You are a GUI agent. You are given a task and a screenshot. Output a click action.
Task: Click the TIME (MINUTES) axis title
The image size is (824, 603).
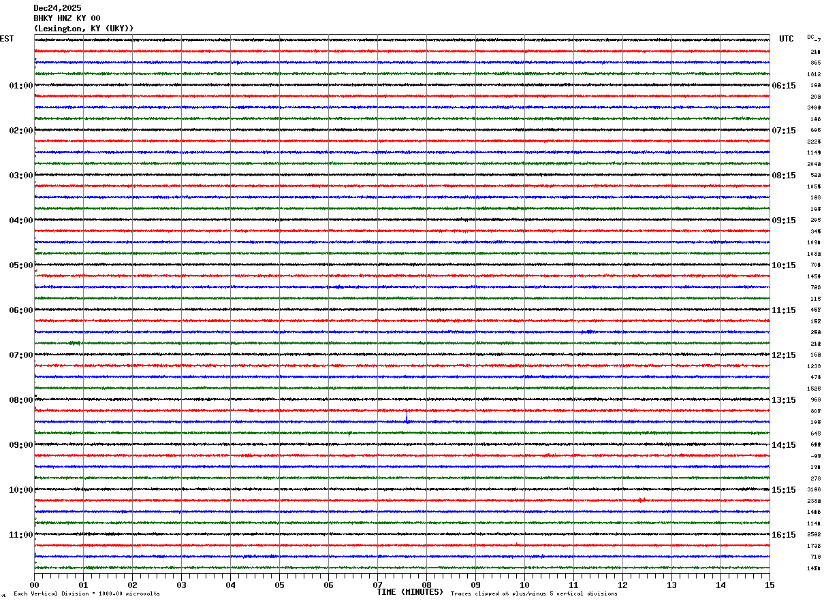click(410, 592)
